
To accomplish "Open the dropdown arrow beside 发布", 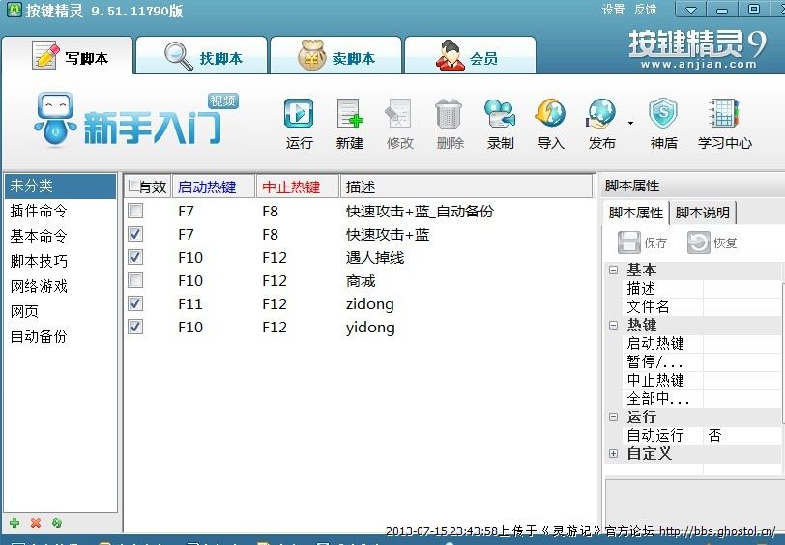I will pos(630,124).
